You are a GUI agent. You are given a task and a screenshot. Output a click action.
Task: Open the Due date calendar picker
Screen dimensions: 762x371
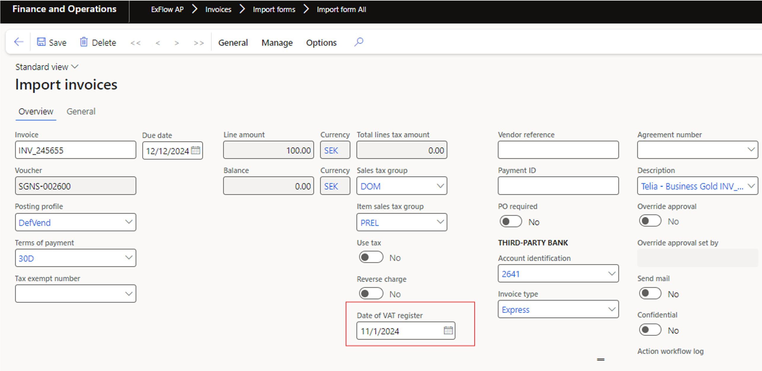pos(196,150)
